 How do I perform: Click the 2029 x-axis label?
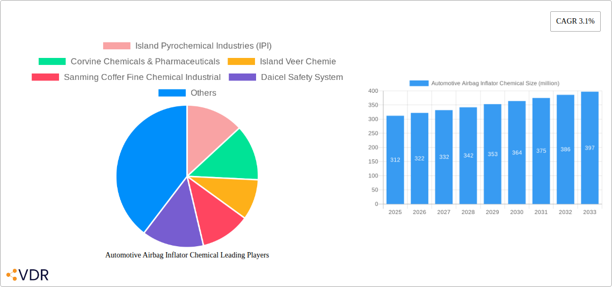[x=493, y=212]
